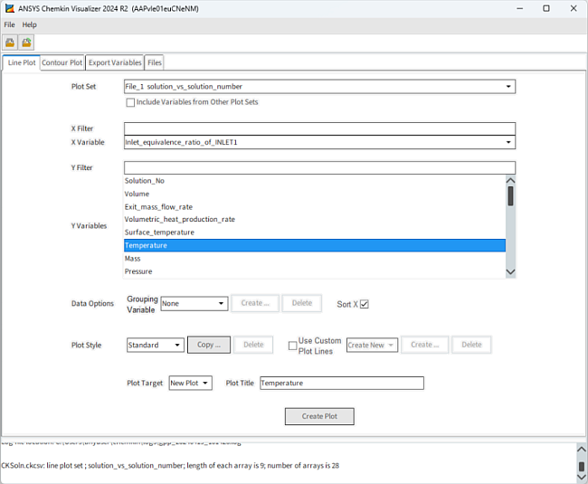
Task: Click the Y Variables list scrollbar thumb
Action: coord(510,195)
